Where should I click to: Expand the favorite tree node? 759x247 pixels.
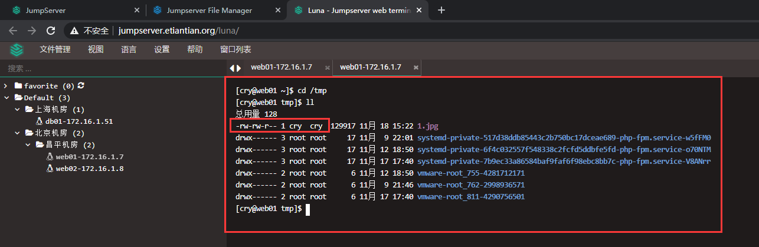pyautogui.click(x=6, y=86)
